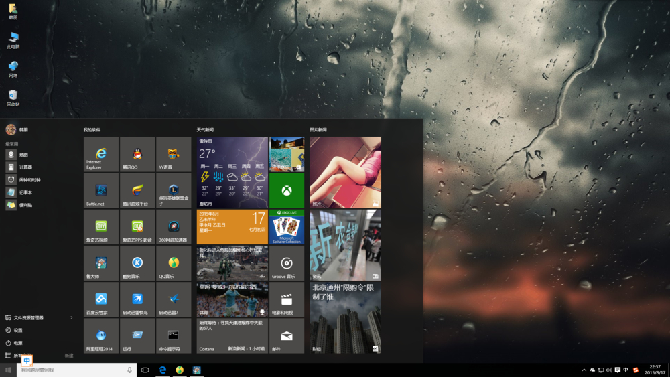670x377 pixels.
Task: Launch the Groove 音乐 tile
Action: point(287,263)
